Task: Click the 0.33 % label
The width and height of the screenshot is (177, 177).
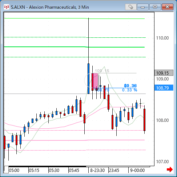Action: (x=129, y=90)
